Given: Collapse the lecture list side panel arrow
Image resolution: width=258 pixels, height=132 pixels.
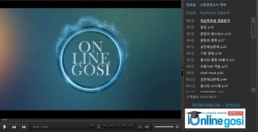Looking at the screenshot, I should (x=182, y=70).
